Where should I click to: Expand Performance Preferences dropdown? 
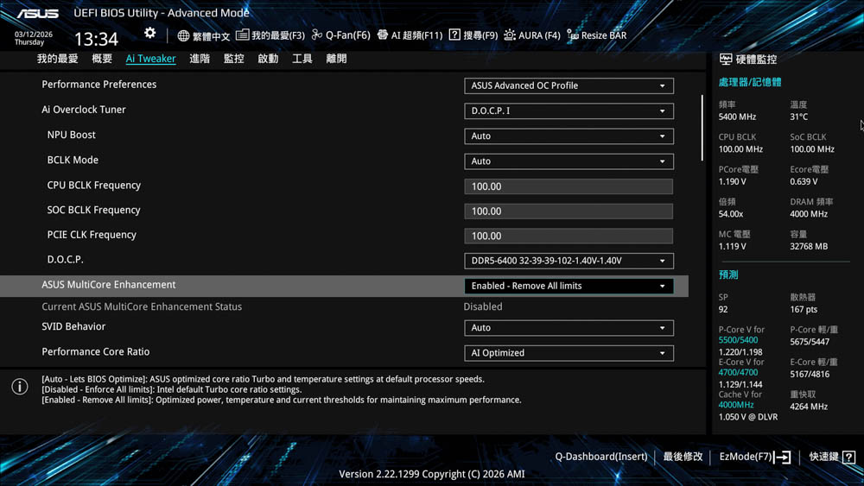[x=569, y=85]
